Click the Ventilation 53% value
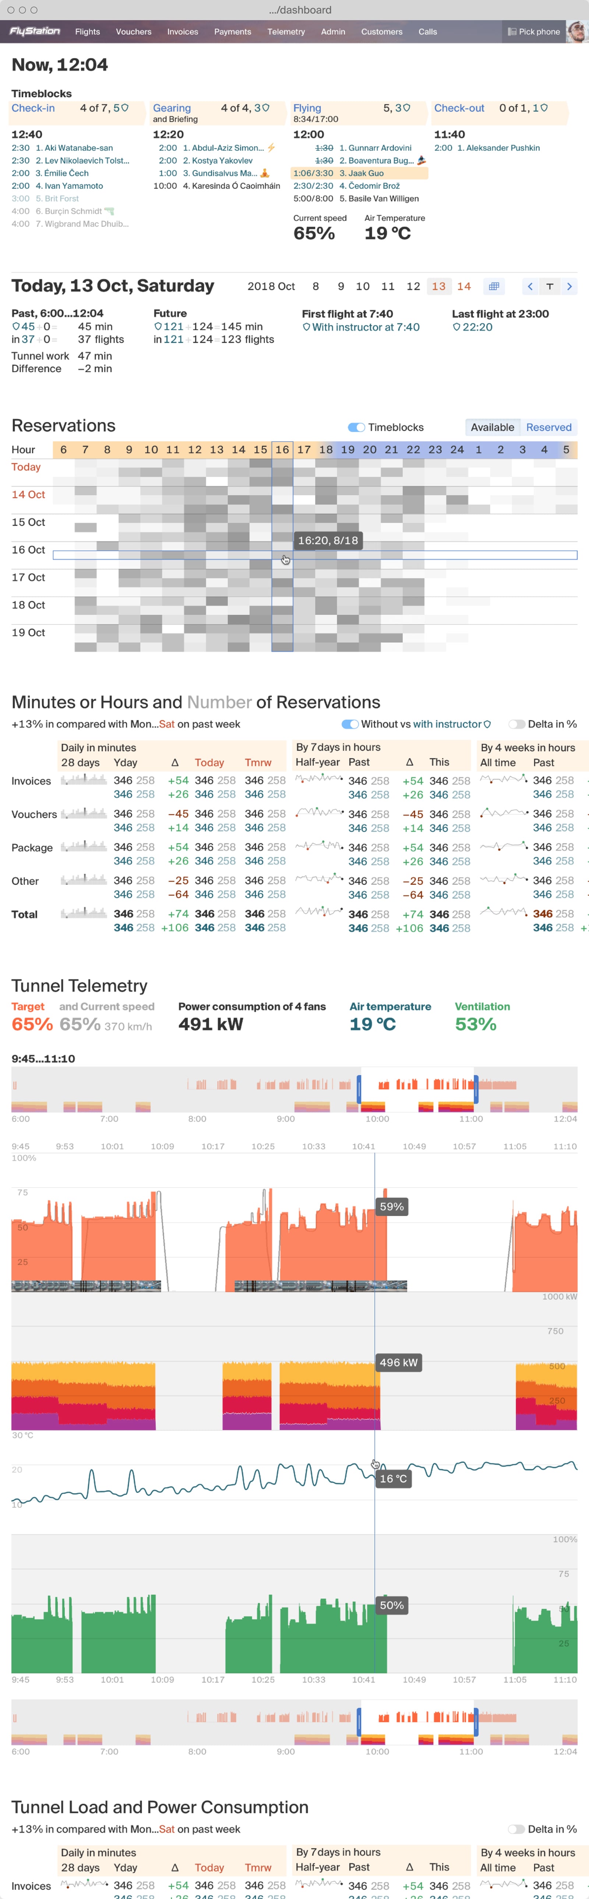The width and height of the screenshot is (589, 1899). click(x=476, y=1025)
